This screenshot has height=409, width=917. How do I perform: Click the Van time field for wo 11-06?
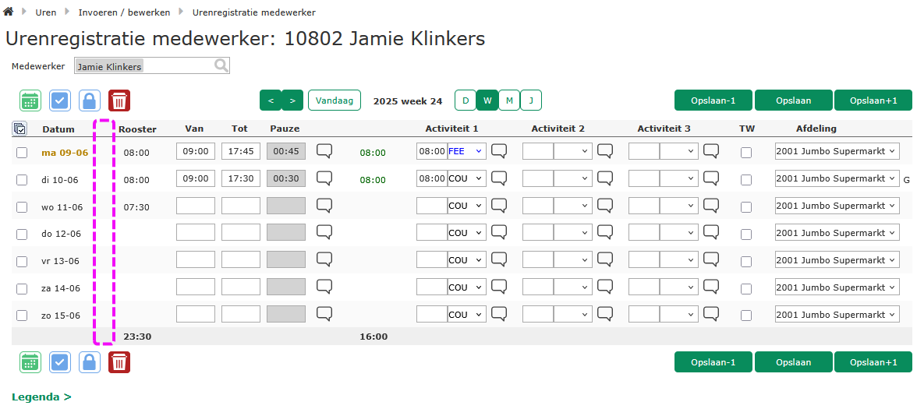[x=196, y=206]
